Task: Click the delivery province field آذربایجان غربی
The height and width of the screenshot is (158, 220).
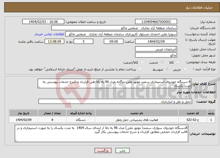Action: [x=156, y=49]
